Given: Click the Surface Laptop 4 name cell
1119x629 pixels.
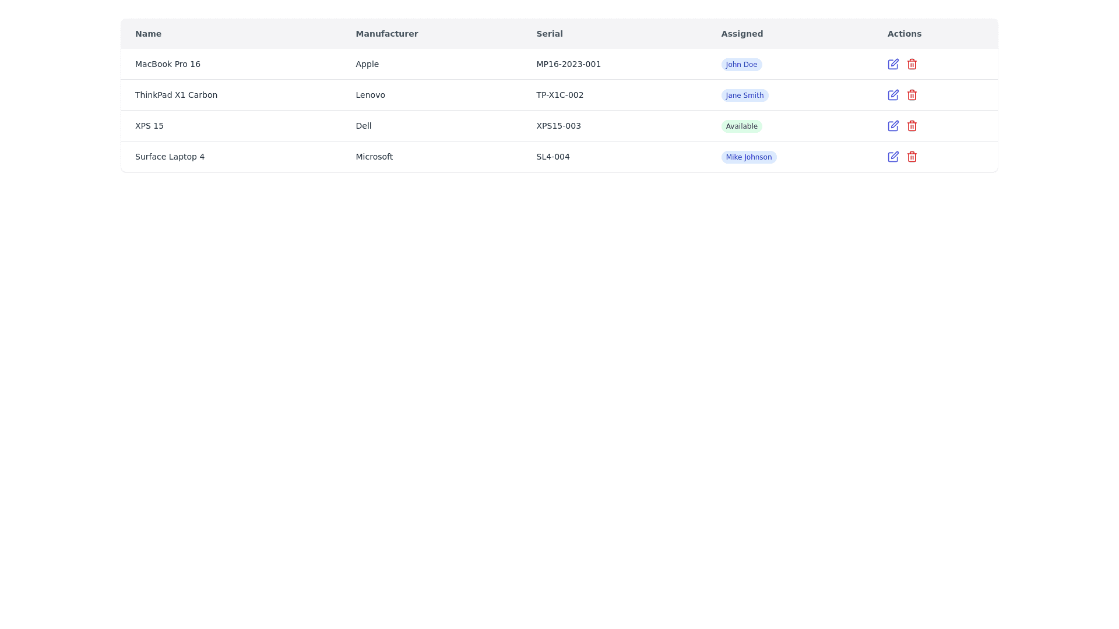Looking at the screenshot, I should (x=170, y=157).
